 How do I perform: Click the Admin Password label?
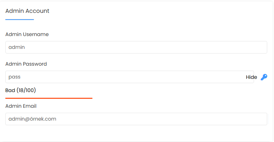point(26,64)
